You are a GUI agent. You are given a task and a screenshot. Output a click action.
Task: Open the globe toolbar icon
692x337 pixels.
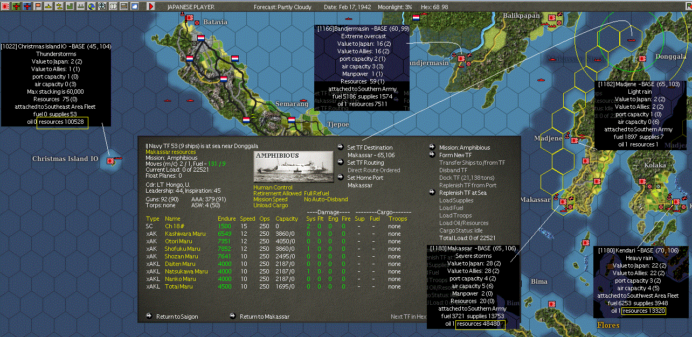click(x=92, y=6)
